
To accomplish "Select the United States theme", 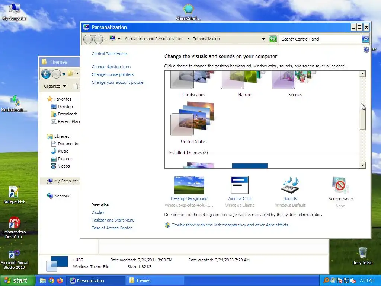I will tap(193, 123).
